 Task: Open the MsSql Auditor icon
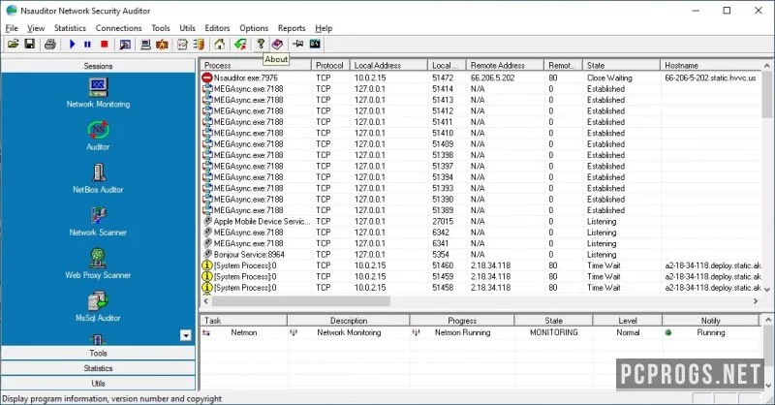98,307
